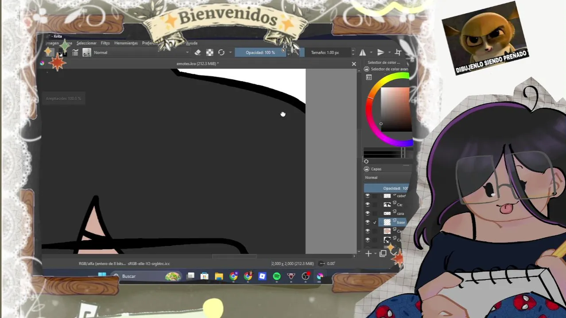
Task: Click reload original brush preset icon
Action: (x=221, y=53)
